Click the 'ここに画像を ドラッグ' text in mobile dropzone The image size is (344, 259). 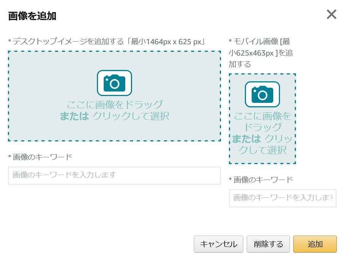pyautogui.click(x=262, y=122)
